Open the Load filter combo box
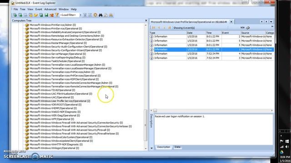The image size is (291, 163). (x=70, y=15)
